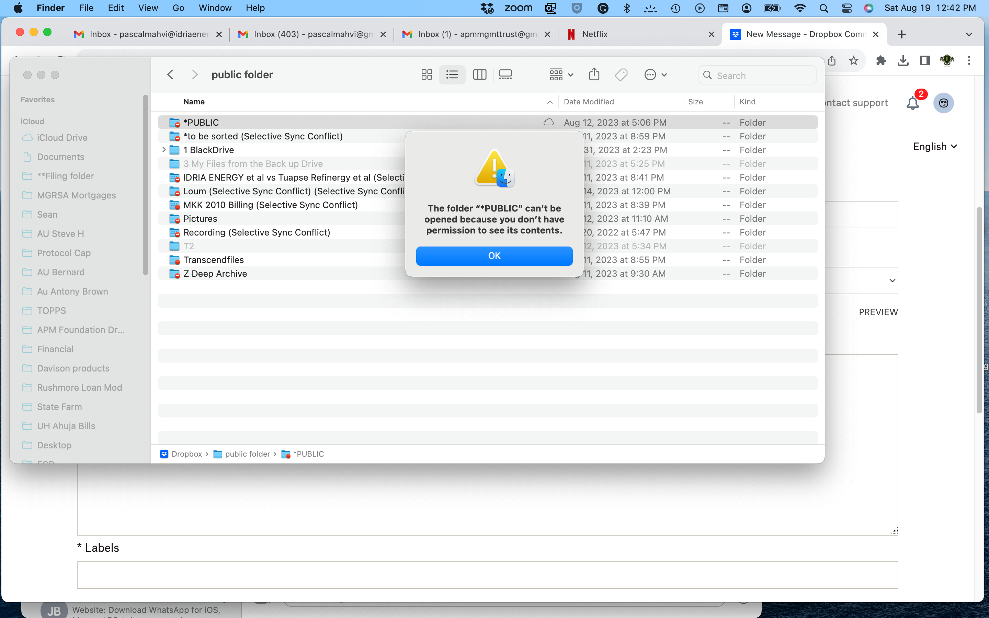The height and width of the screenshot is (618, 989).
Task: Open the New Message Dropbox tab
Action: pyautogui.click(x=803, y=33)
